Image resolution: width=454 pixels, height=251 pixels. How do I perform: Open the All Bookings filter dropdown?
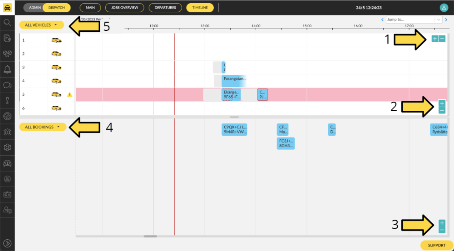pyautogui.click(x=43, y=127)
